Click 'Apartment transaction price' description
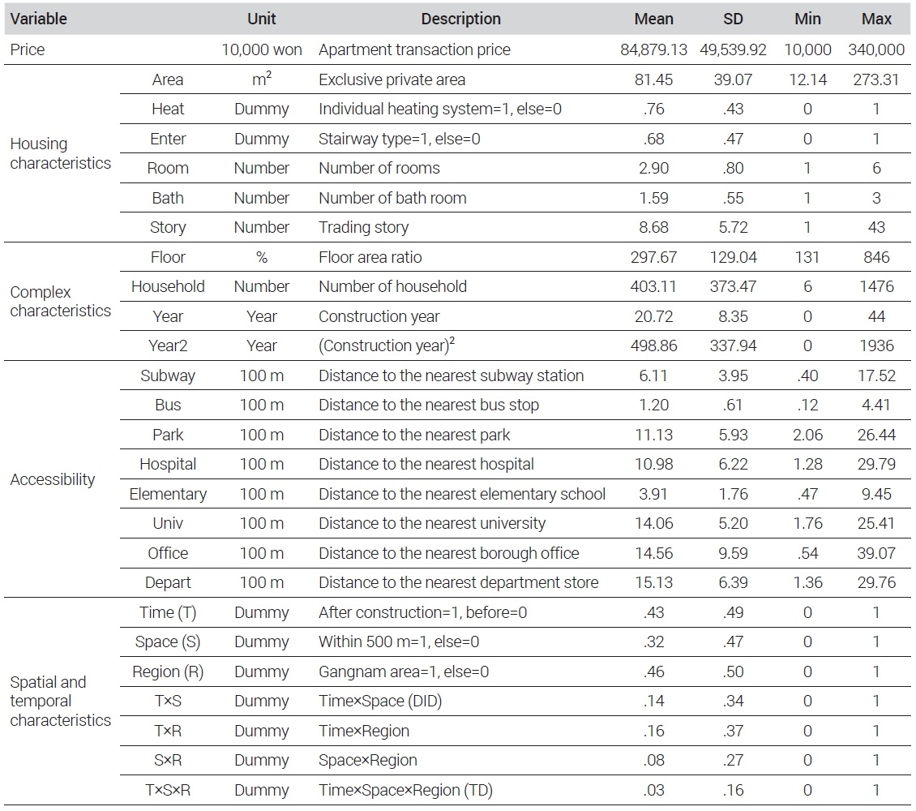The image size is (916, 811). [414, 49]
